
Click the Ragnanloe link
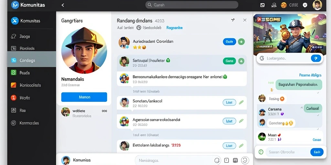point(174,28)
